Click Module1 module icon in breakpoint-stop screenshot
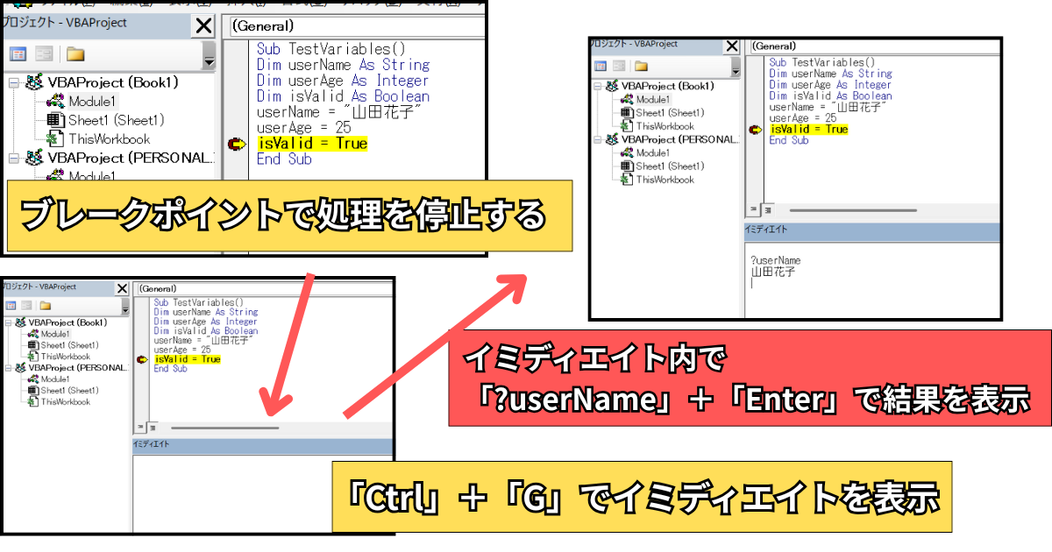Screen dimensions: 1052x552 [55, 102]
